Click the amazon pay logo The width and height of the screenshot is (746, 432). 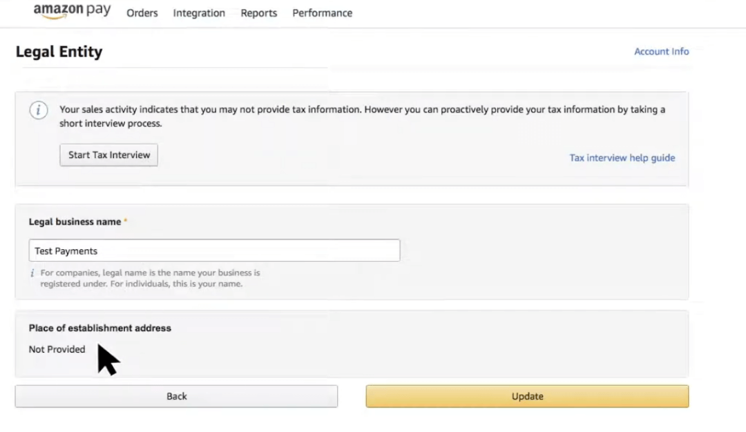pos(72,10)
